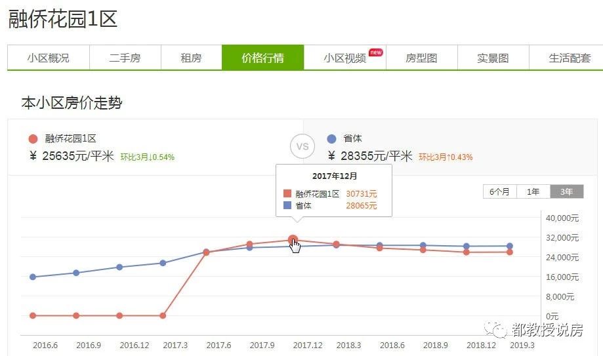Select the 3年 time range

pos(566,191)
